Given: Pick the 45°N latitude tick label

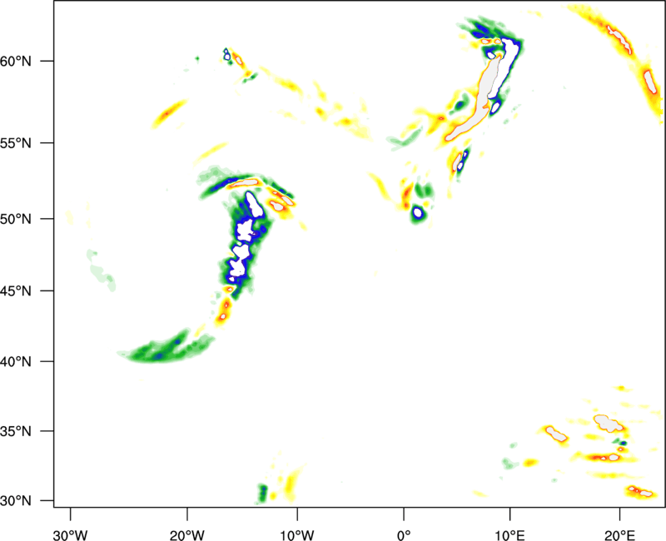Looking at the screenshot, I should click(x=16, y=291).
